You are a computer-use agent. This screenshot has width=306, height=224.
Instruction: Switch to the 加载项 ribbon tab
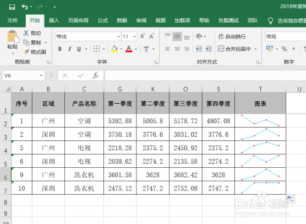coord(182,20)
